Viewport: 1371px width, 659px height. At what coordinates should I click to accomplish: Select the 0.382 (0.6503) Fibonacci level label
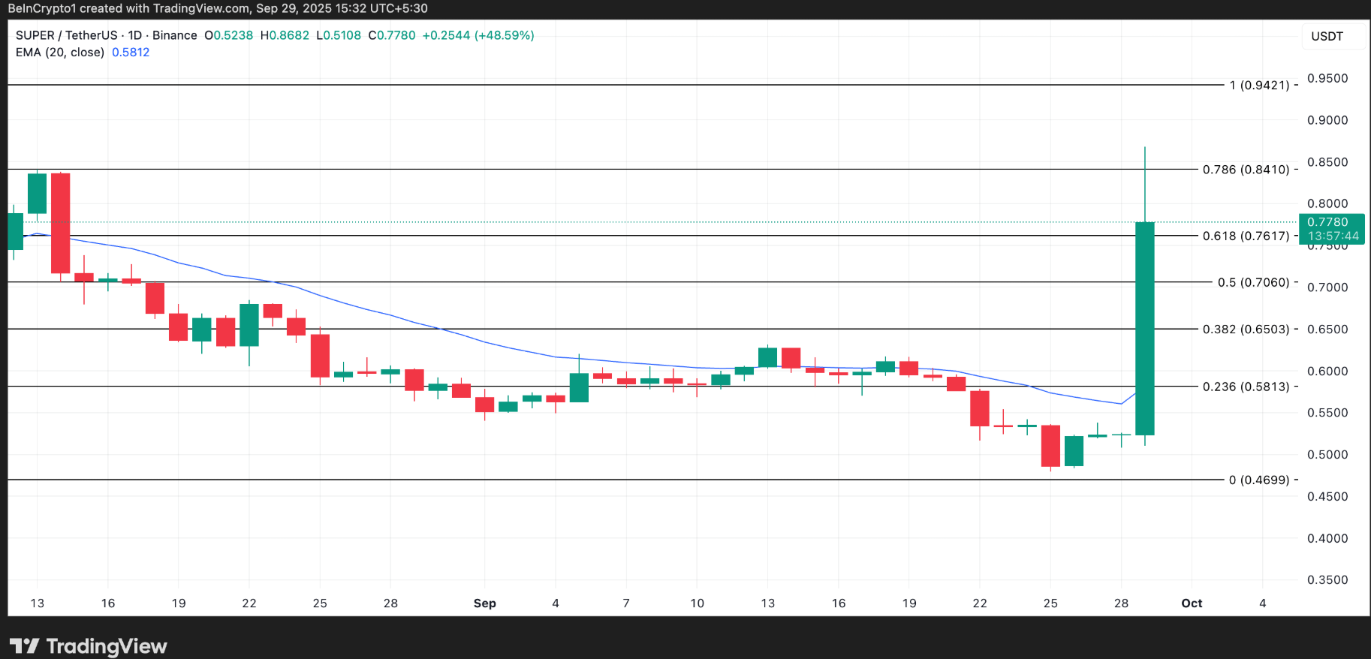click(x=1246, y=329)
